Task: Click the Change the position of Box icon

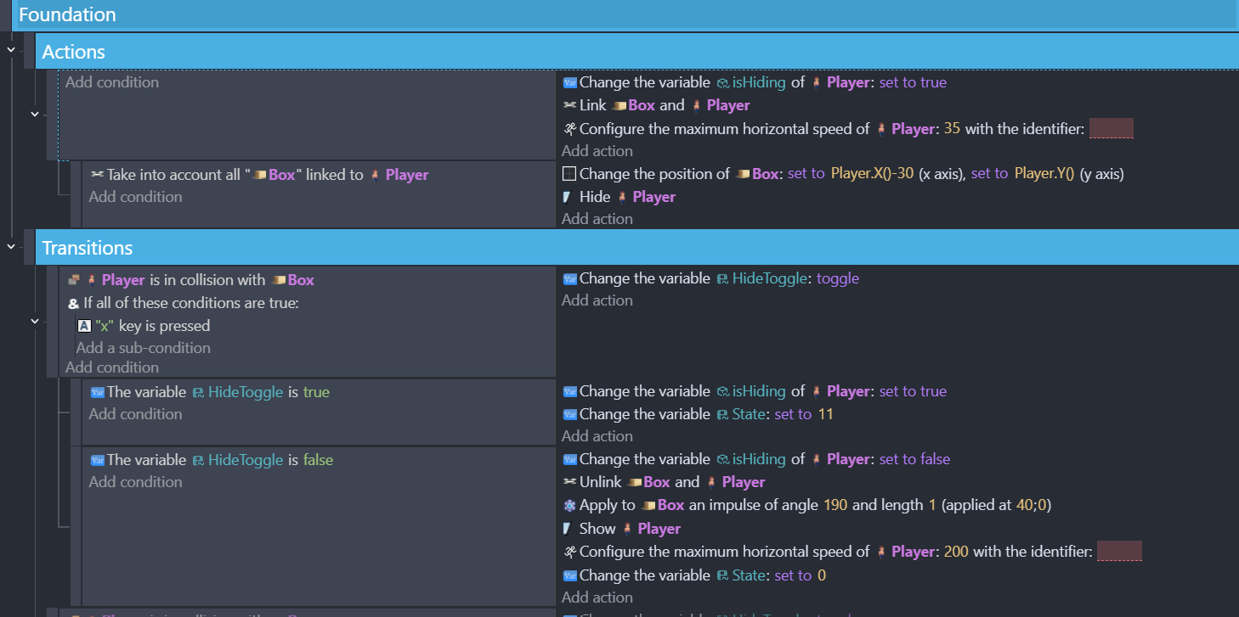Action: pyautogui.click(x=570, y=174)
